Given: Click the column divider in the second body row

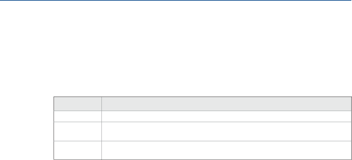Looking at the screenshot, I should click(101, 129).
